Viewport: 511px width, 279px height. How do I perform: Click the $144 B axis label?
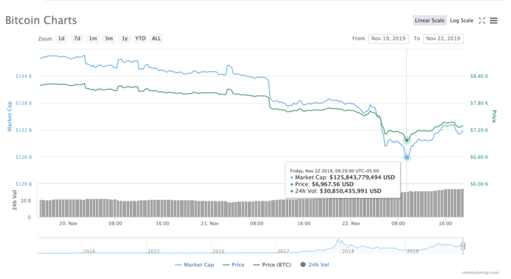pyautogui.click(x=24, y=76)
